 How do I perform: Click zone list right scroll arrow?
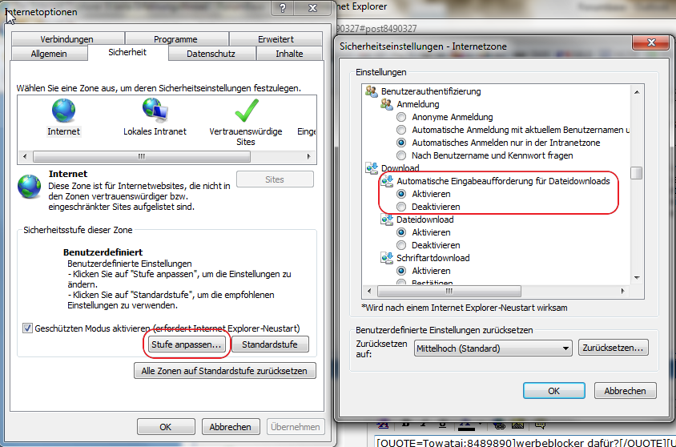[x=308, y=156]
